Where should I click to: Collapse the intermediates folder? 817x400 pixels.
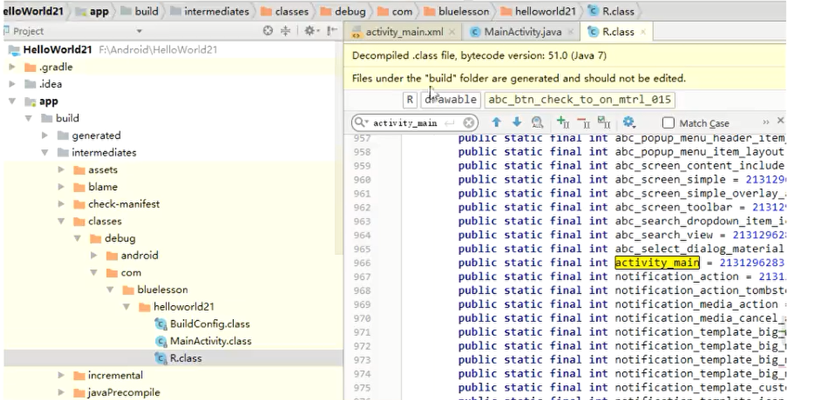tap(45, 153)
